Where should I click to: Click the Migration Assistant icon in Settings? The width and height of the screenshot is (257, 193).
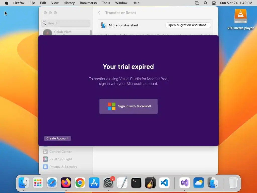pos(103,25)
